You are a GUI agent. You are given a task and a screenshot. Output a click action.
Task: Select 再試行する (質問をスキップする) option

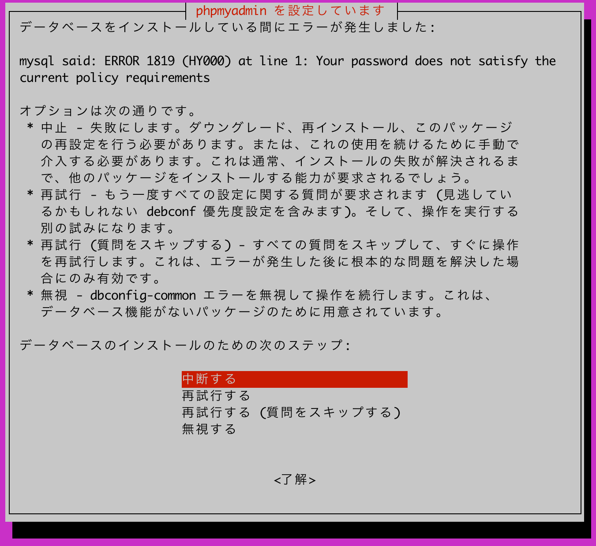[x=291, y=412]
